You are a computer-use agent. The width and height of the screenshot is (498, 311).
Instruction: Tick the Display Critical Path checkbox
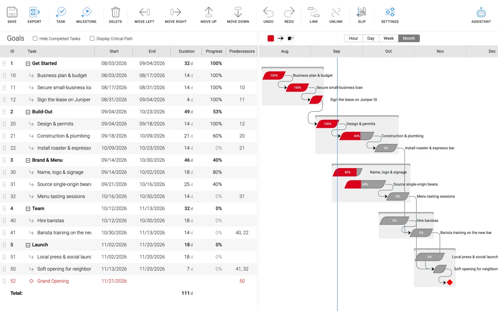tap(92, 38)
